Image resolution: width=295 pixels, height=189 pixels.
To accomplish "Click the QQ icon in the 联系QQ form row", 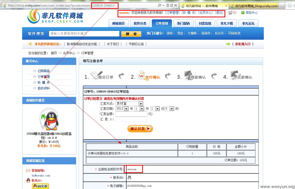I will tap(129, 177).
